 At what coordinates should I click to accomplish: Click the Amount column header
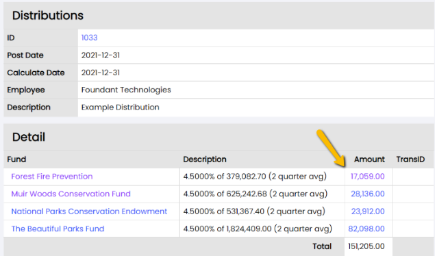coord(369,159)
